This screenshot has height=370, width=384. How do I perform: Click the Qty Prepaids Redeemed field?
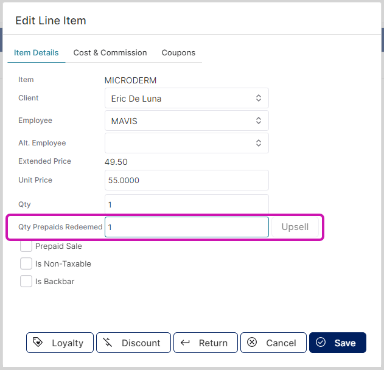coord(186,227)
